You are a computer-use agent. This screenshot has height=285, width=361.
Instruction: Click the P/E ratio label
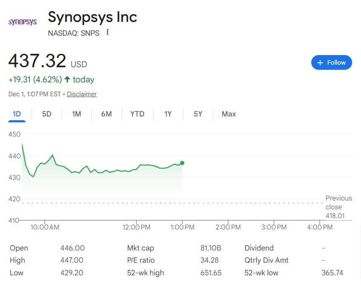click(x=141, y=260)
